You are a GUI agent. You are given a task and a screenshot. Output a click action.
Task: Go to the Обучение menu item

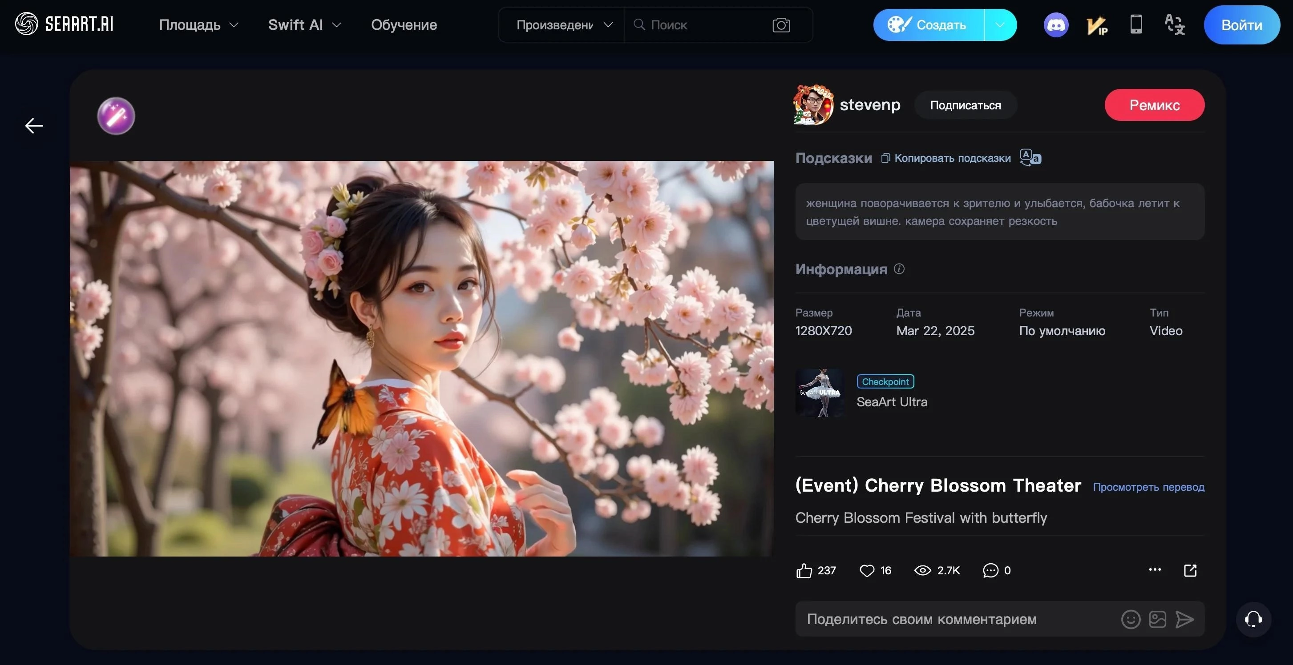point(404,25)
